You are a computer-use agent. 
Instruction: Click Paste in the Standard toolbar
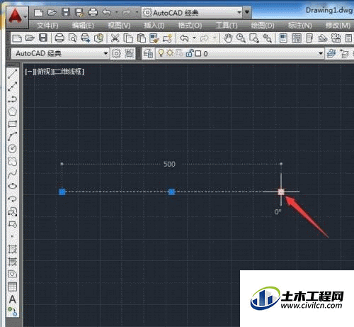point(141,38)
